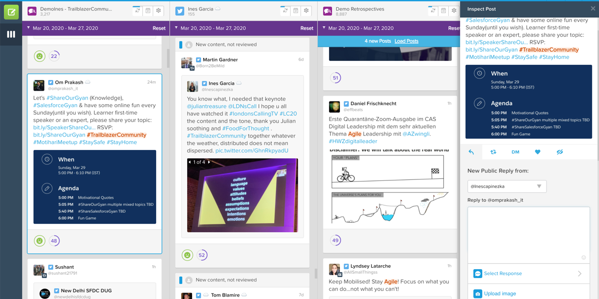Viewport: 599px width, 299px height.
Task: Expand the Select Response chevron
Action: click(x=580, y=274)
